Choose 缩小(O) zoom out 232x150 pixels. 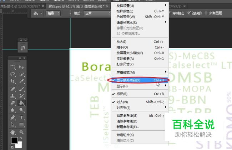tap(140, 47)
